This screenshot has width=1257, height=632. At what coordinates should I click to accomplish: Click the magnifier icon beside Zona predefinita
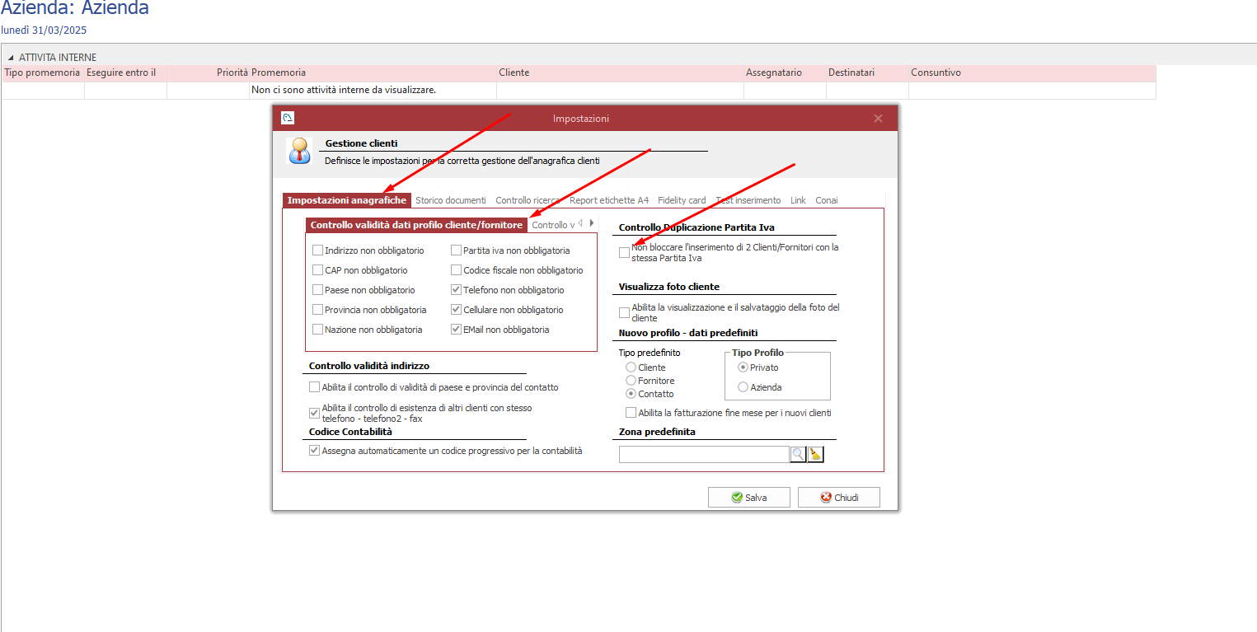point(798,454)
